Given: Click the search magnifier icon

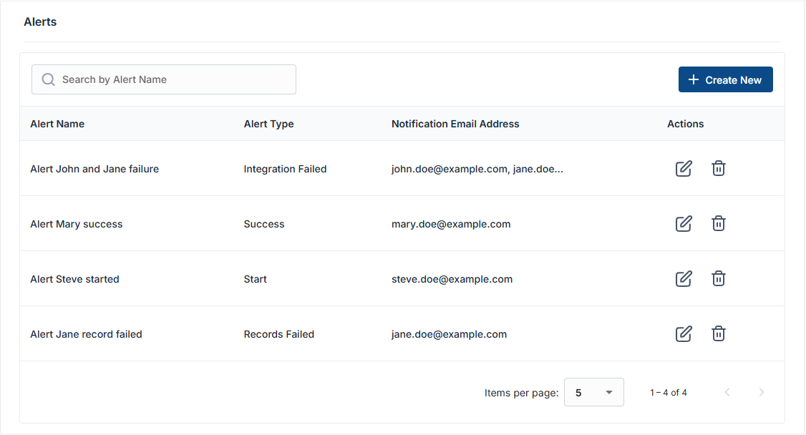Looking at the screenshot, I should pos(49,79).
